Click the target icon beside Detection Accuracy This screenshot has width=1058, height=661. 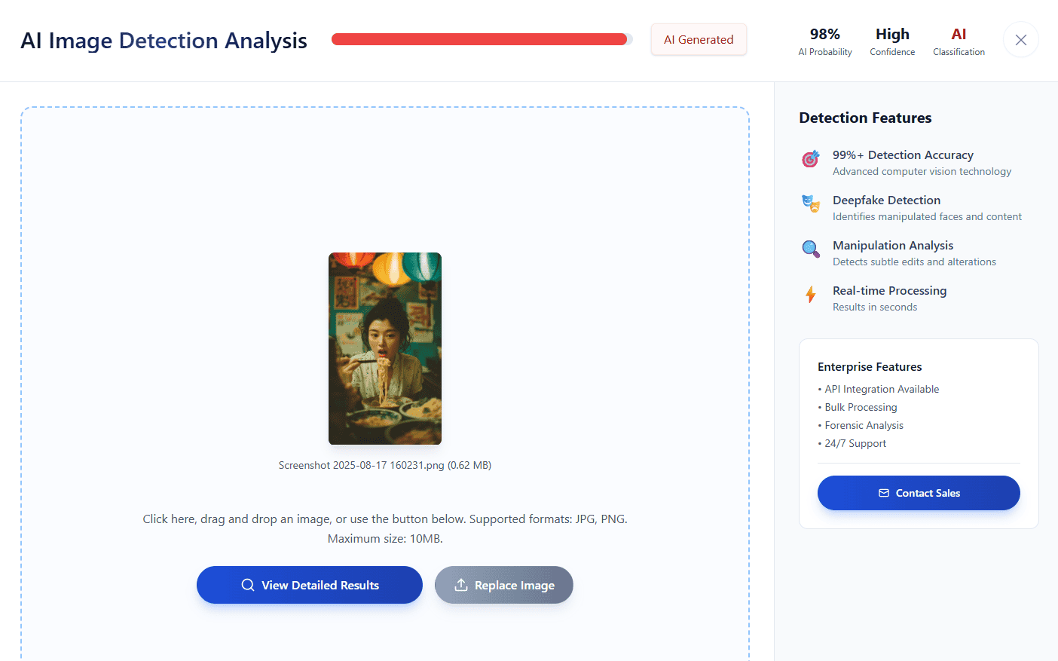point(811,158)
